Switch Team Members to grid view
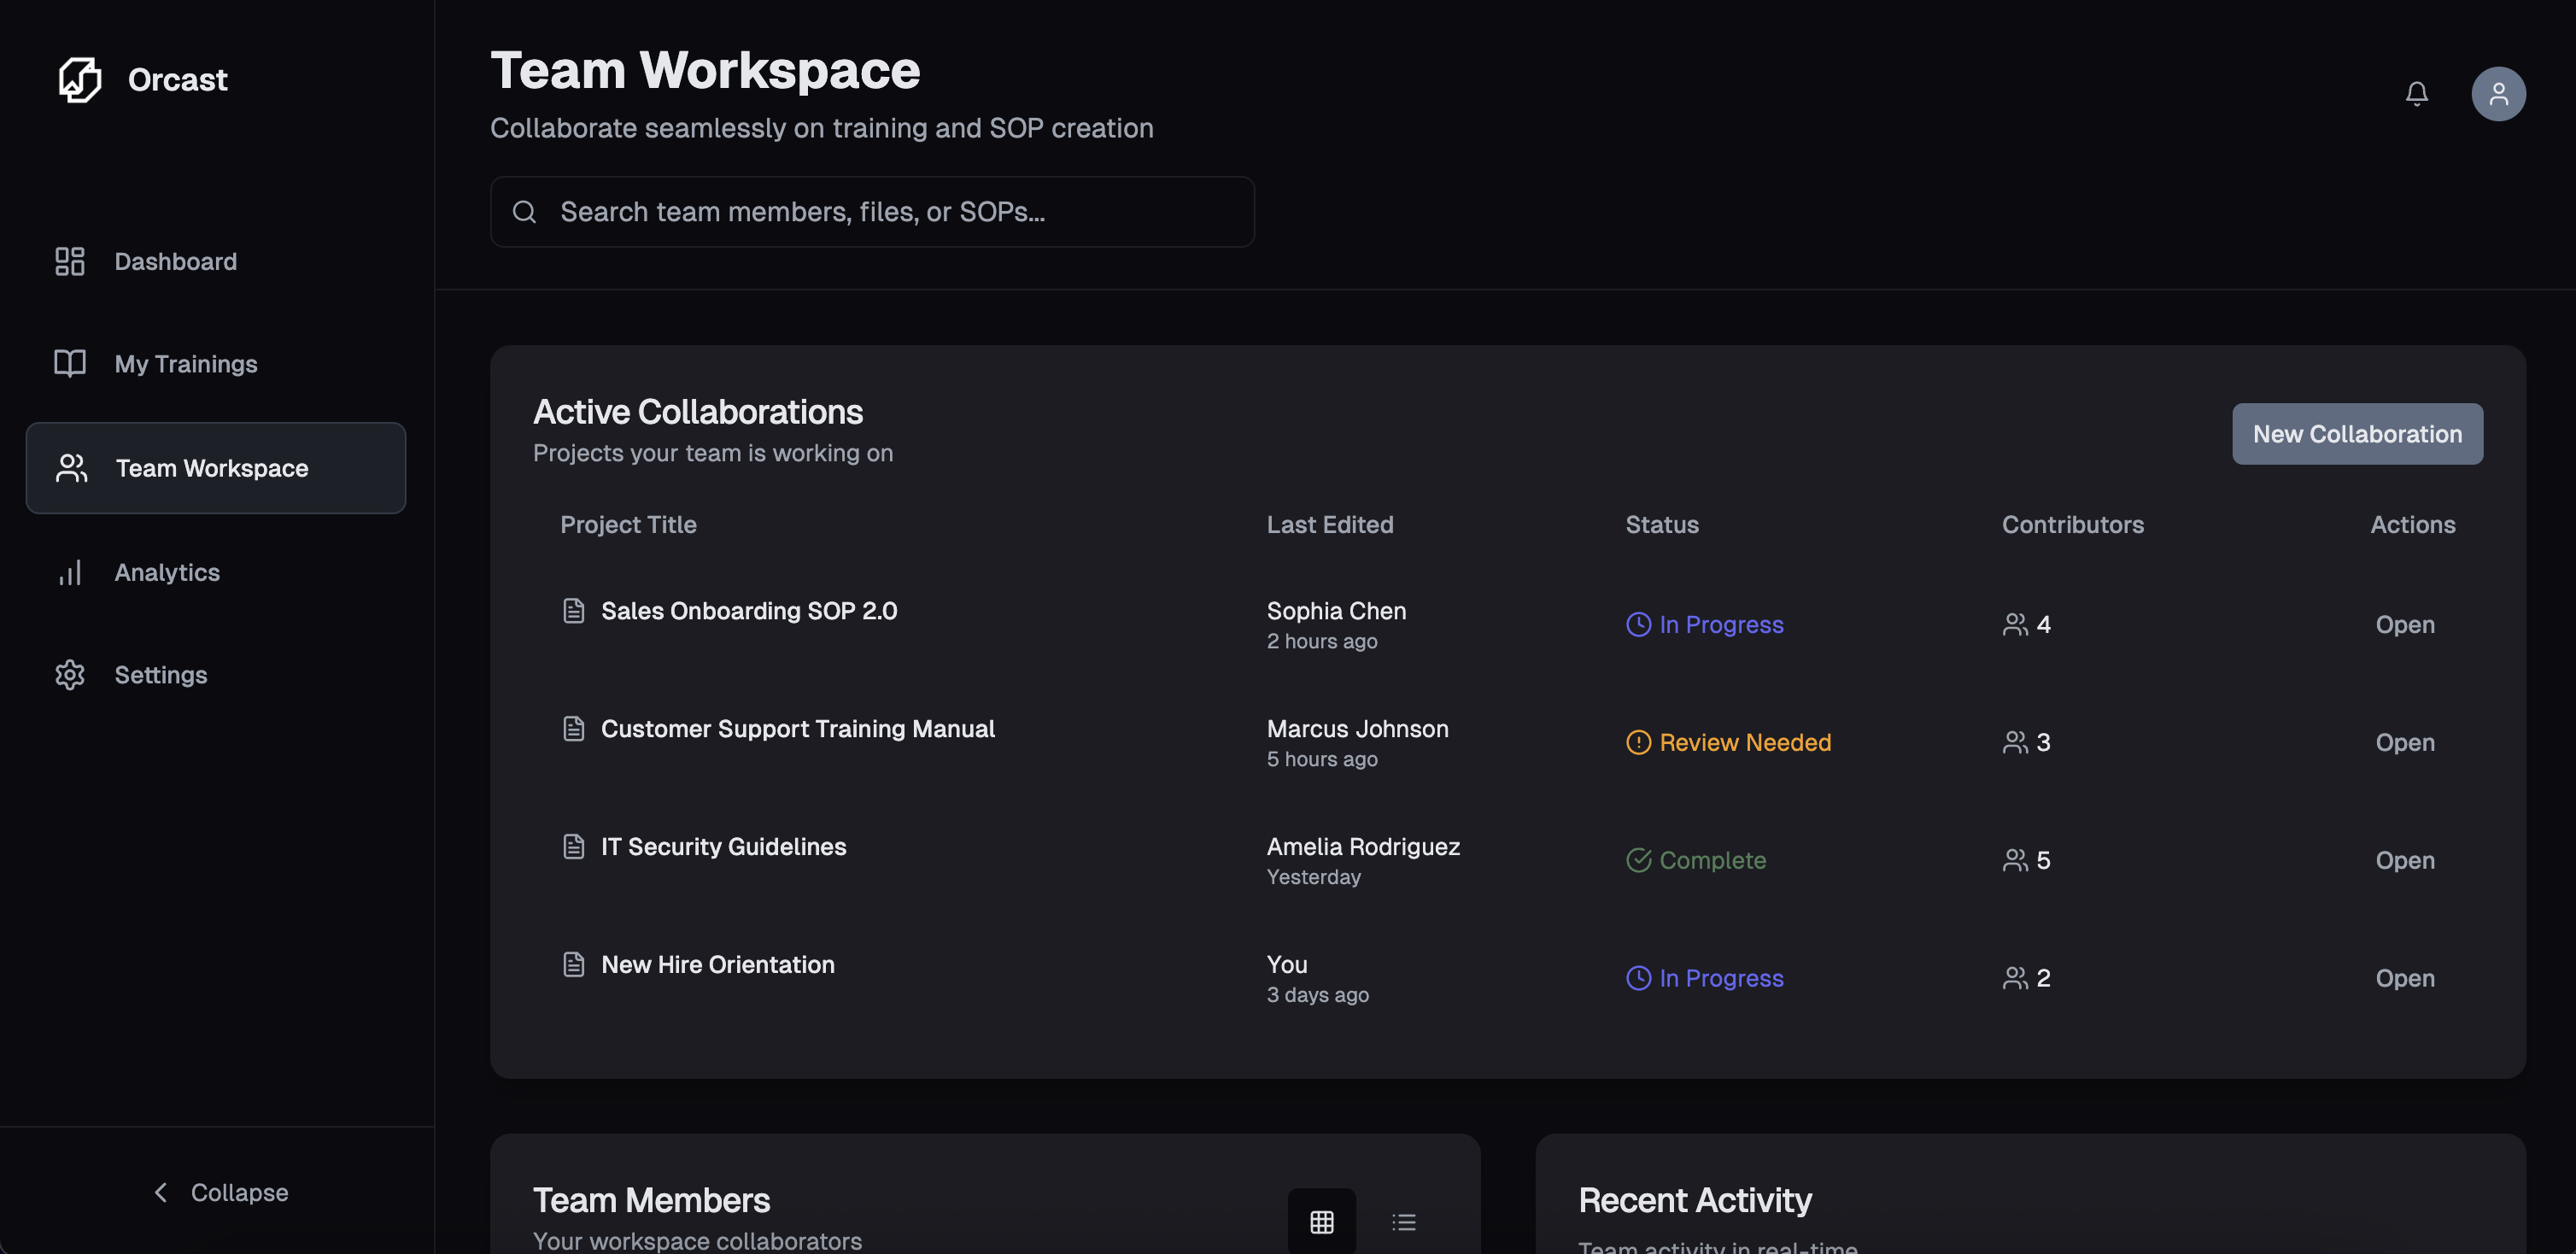 [1322, 1221]
